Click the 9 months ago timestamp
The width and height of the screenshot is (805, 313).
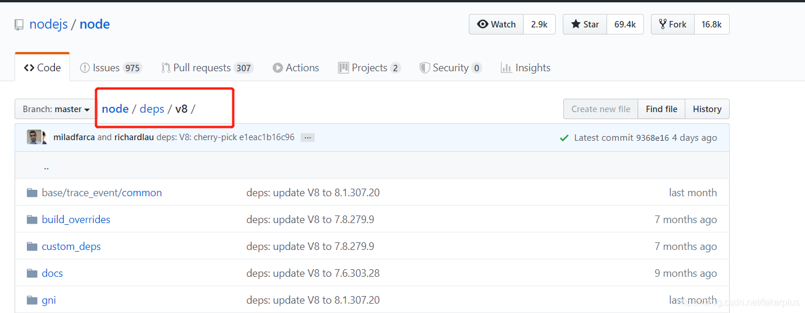pyautogui.click(x=685, y=273)
